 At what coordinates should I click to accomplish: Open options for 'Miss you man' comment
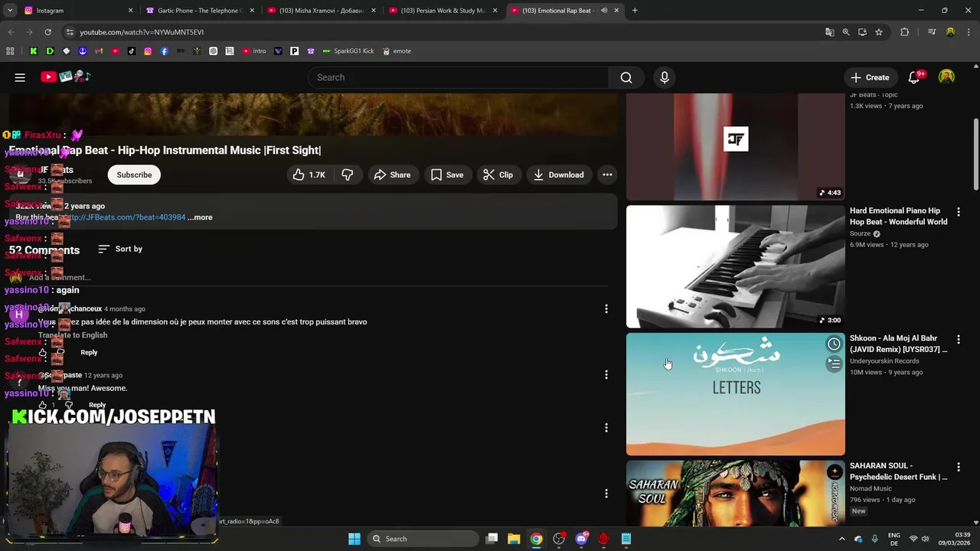(x=606, y=375)
